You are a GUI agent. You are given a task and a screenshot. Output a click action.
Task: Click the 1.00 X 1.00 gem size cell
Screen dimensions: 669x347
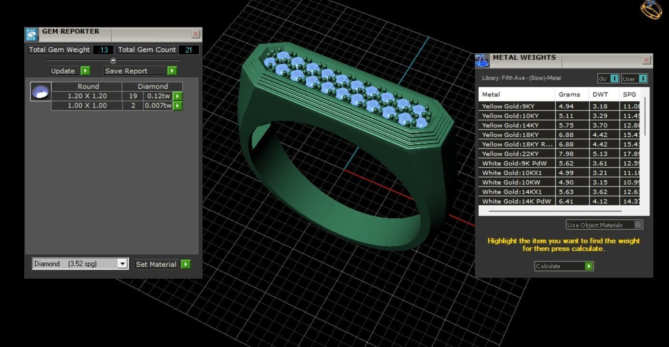[x=87, y=105]
